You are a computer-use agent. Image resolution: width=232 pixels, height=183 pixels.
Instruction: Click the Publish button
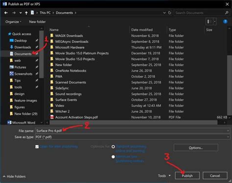(187, 176)
